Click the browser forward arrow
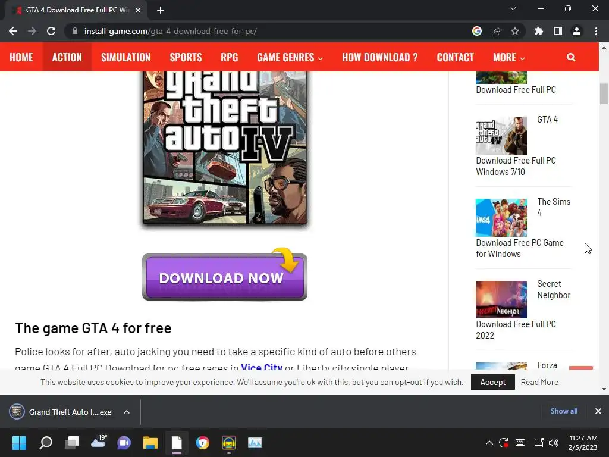The image size is (609, 457). pyautogui.click(x=32, y=31)
